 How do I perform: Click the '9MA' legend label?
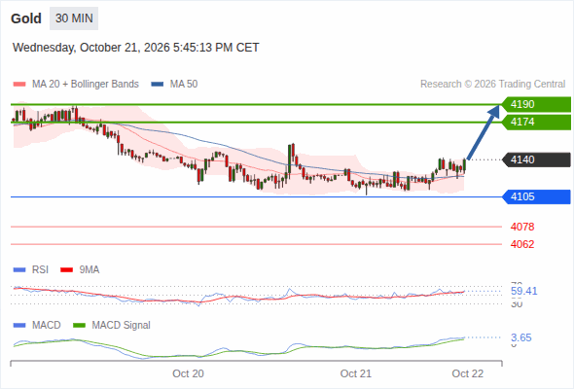point(90,269)
